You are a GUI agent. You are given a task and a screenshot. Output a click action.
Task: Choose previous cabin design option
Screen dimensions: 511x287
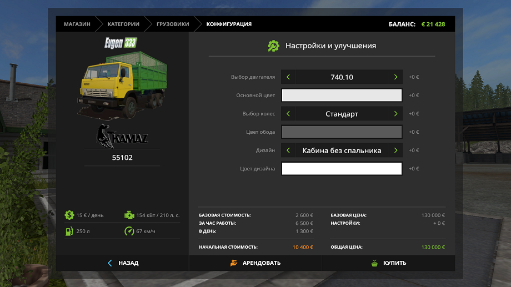[288, 150]
